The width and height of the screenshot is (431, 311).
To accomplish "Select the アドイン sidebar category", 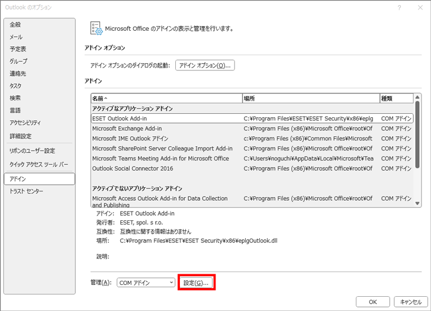I will [x=39, y=179].
